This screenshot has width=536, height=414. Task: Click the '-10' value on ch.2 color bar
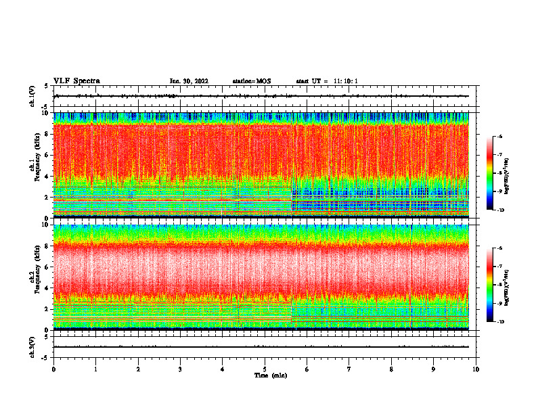pyautogui.click(x=500, y=321)
